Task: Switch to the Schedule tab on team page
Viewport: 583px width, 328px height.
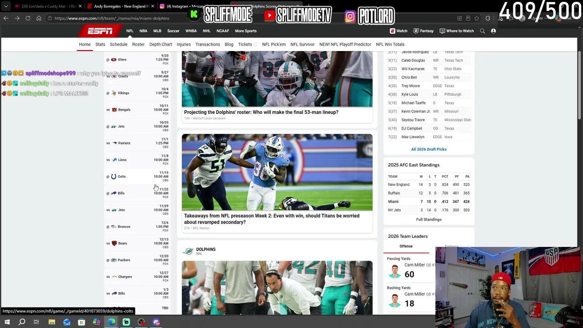Action: (118, 44)
